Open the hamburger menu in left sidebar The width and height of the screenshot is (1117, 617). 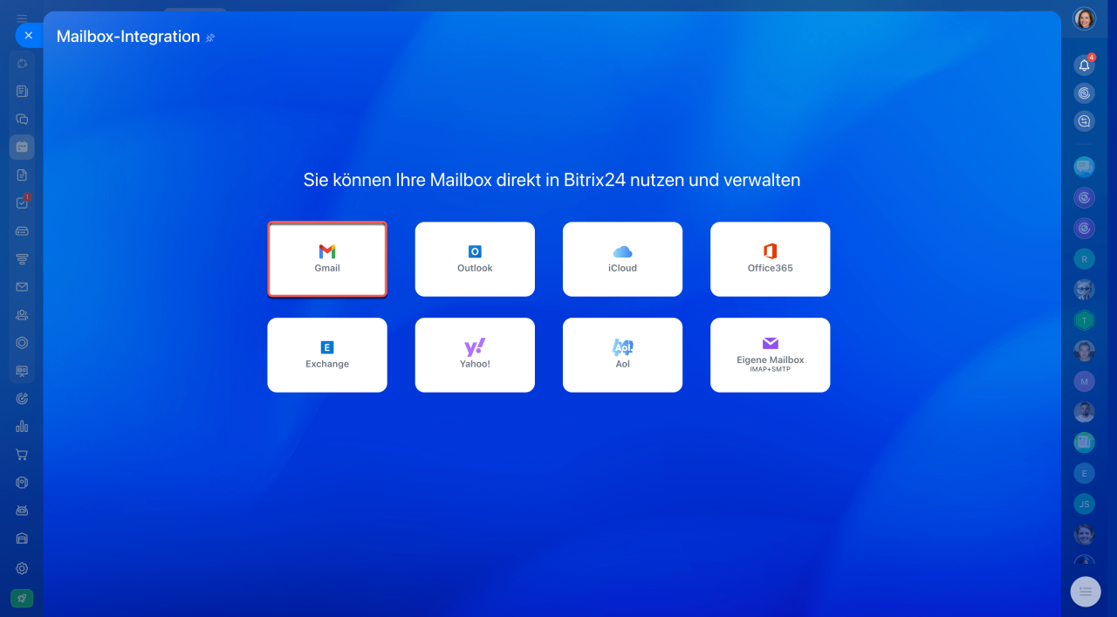coord(22,17)
